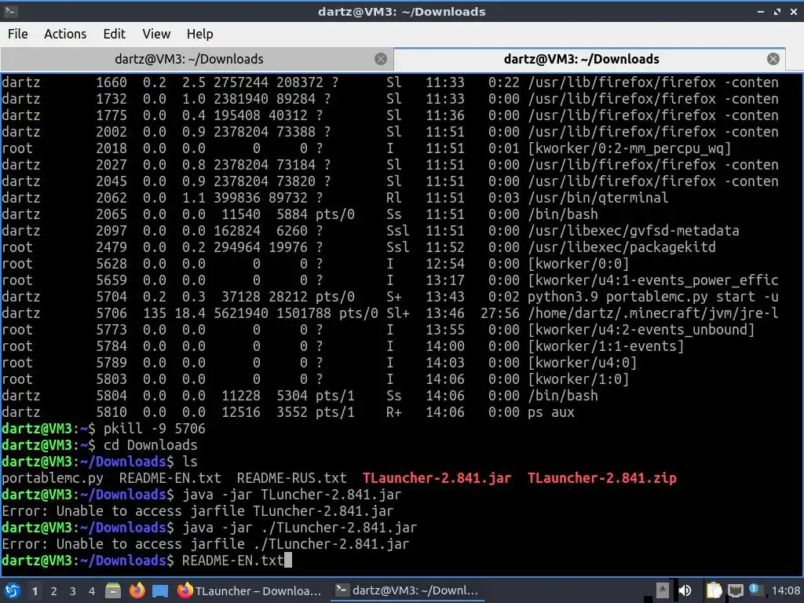Click the python3.9 portablemc.py process row

tap(389, 297)
